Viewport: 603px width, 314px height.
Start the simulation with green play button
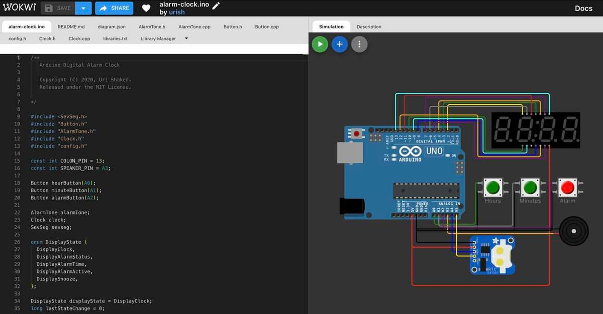pos(320,44)
